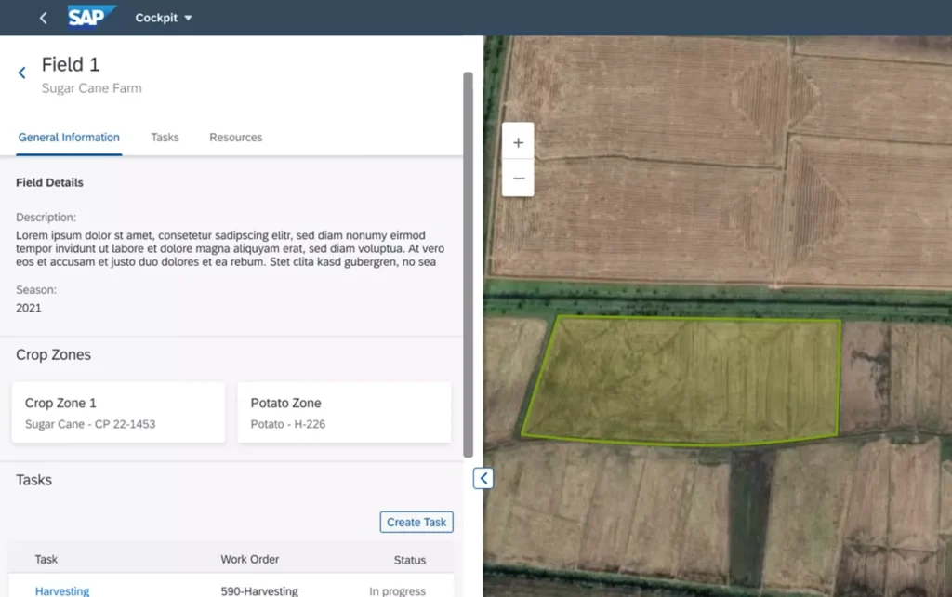Click the Work Order column header
Viewport: 952px width, 597px height.
pyautogui.click(x=249, y=560)
